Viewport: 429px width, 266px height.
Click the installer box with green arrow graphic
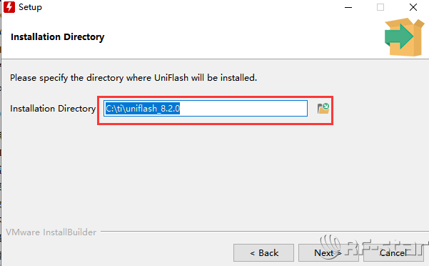pos(404,37)
